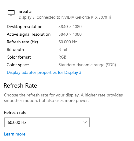
Task: Select the Desktop resolution 3840 × 1080 value
Action: tap(70, 27)
